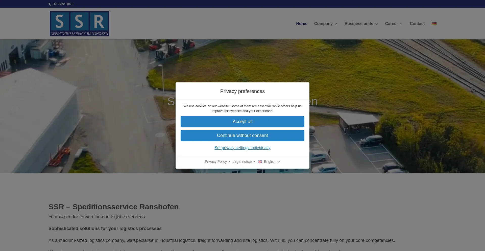Screen dimensions: 485x251
Task: Go to the Home menu item
Action: pyautogui.click(x=302, y=24)
